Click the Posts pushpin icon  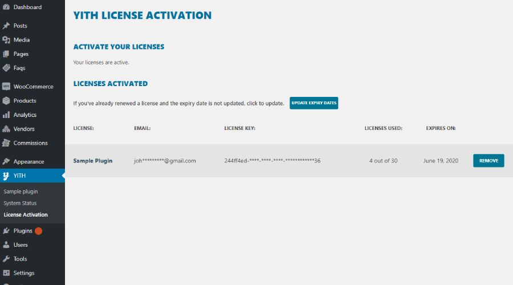click(6, 26)
